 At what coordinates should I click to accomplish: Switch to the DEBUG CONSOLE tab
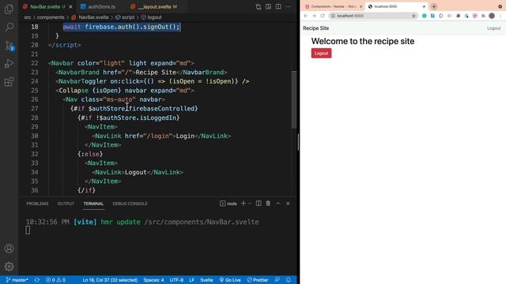click(x=130, y=204)
